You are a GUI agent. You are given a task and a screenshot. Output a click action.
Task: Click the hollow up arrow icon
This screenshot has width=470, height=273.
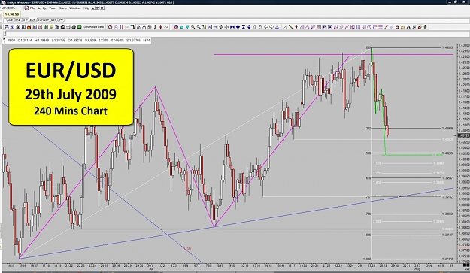[254, 27]
